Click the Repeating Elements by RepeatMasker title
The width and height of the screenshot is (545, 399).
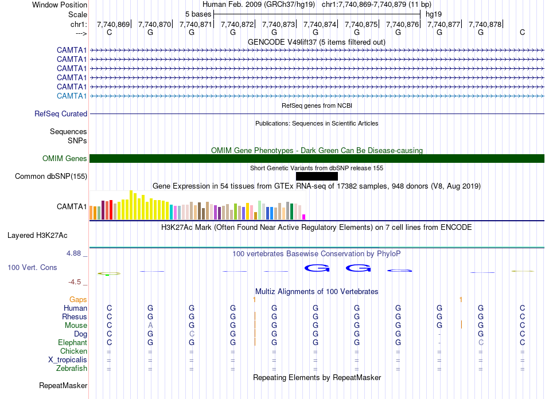click(317, 377)
